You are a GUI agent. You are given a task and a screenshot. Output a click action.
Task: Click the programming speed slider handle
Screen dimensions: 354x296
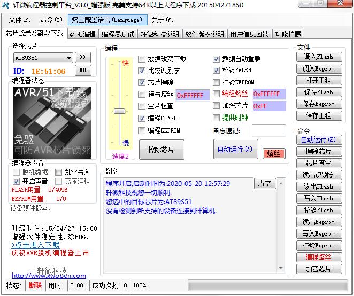pos(120,111)
